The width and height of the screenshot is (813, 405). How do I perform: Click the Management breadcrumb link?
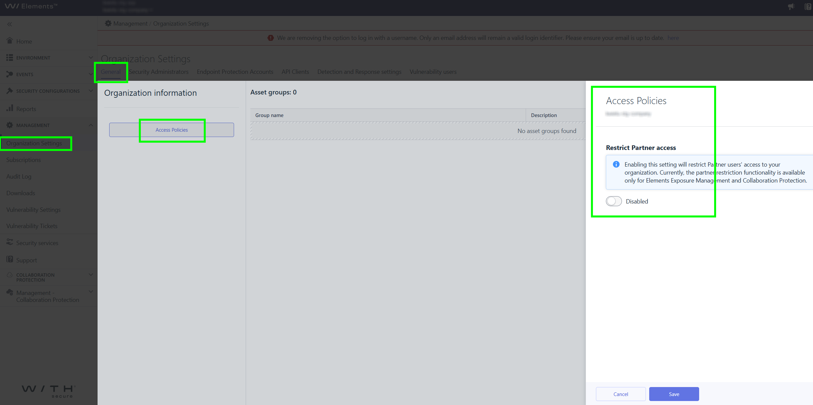tap(130, 24)
